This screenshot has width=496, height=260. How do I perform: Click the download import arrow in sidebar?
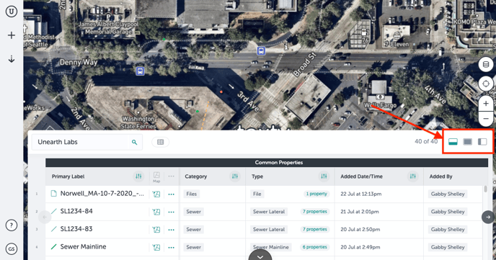[12, 59]
